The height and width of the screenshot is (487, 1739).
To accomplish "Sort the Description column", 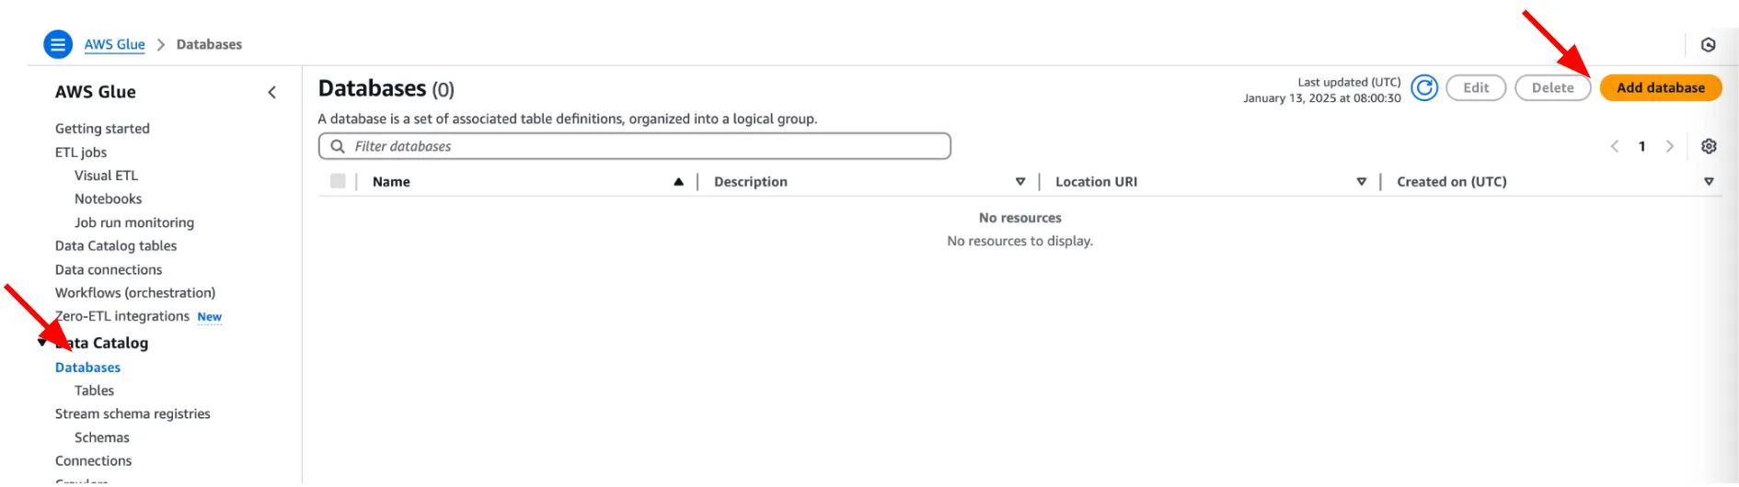I will tap(1019, 182).
